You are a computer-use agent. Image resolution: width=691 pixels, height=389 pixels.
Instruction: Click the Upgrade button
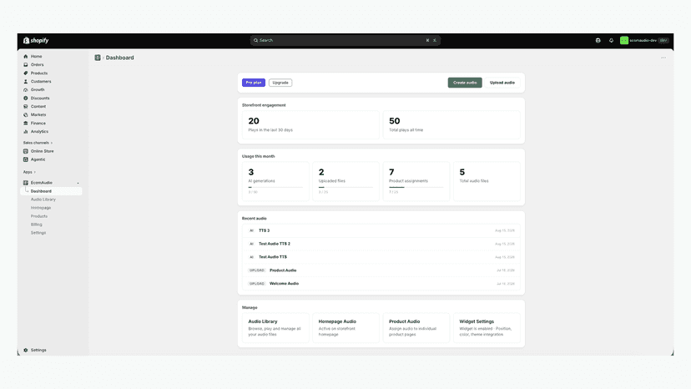coord(280,83)
